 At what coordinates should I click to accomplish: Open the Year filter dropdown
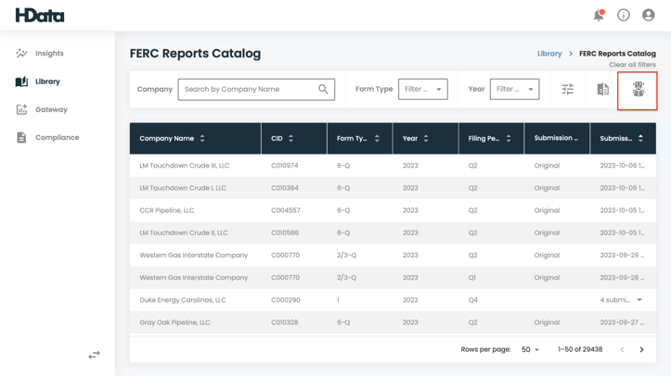[x=514, y=89]
